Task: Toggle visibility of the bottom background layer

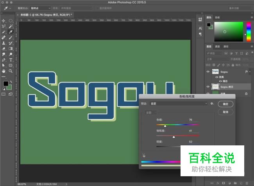Action: pyautogui.click(x=208, y=93)
